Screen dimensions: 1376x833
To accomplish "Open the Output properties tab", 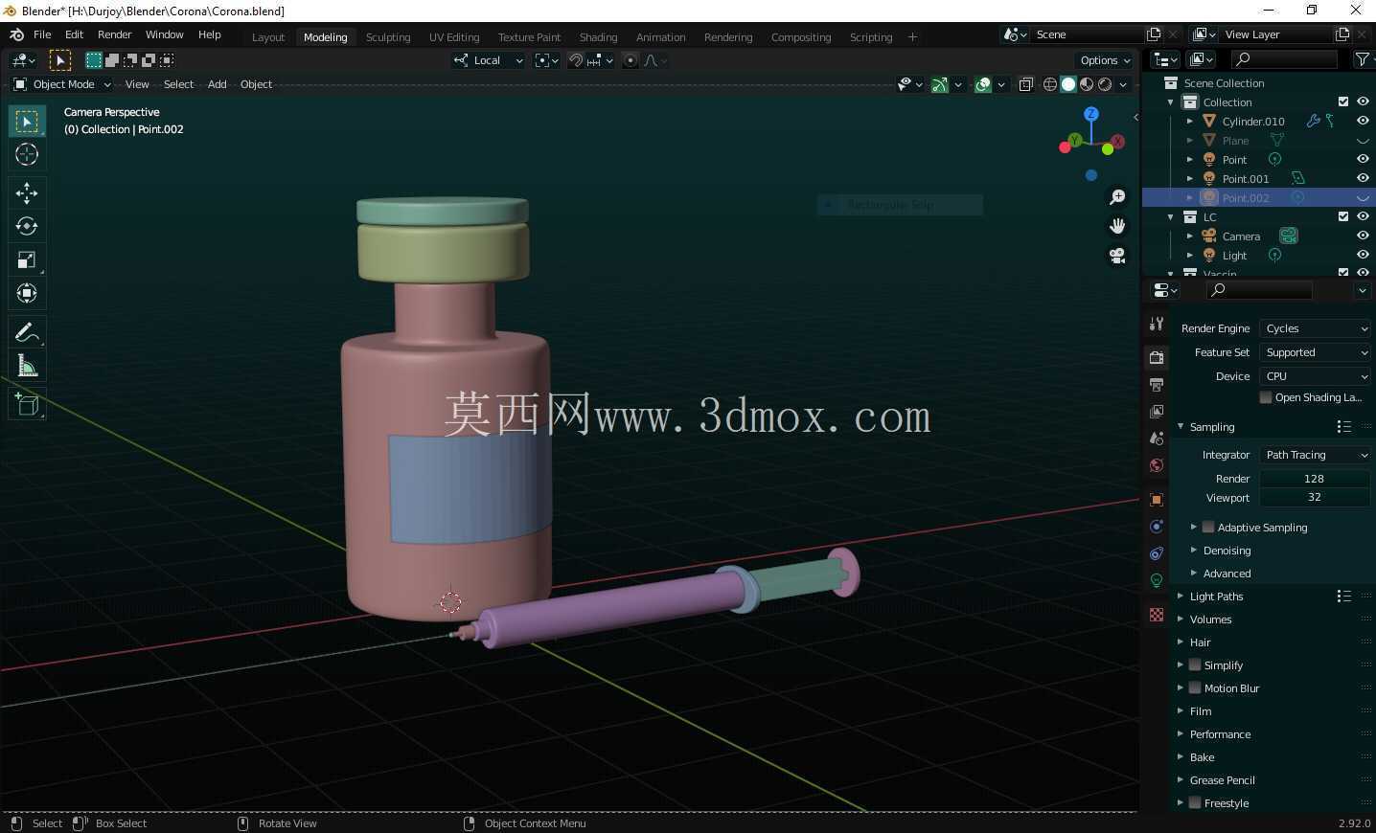I will pos(1157,384).
